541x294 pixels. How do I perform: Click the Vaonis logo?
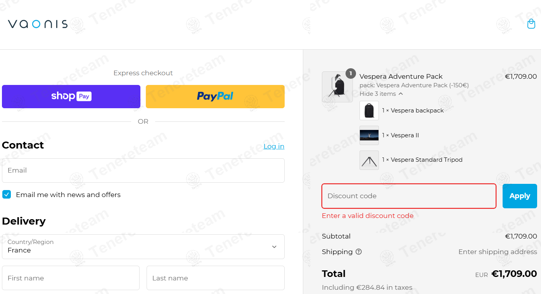[x=38, y=24]
